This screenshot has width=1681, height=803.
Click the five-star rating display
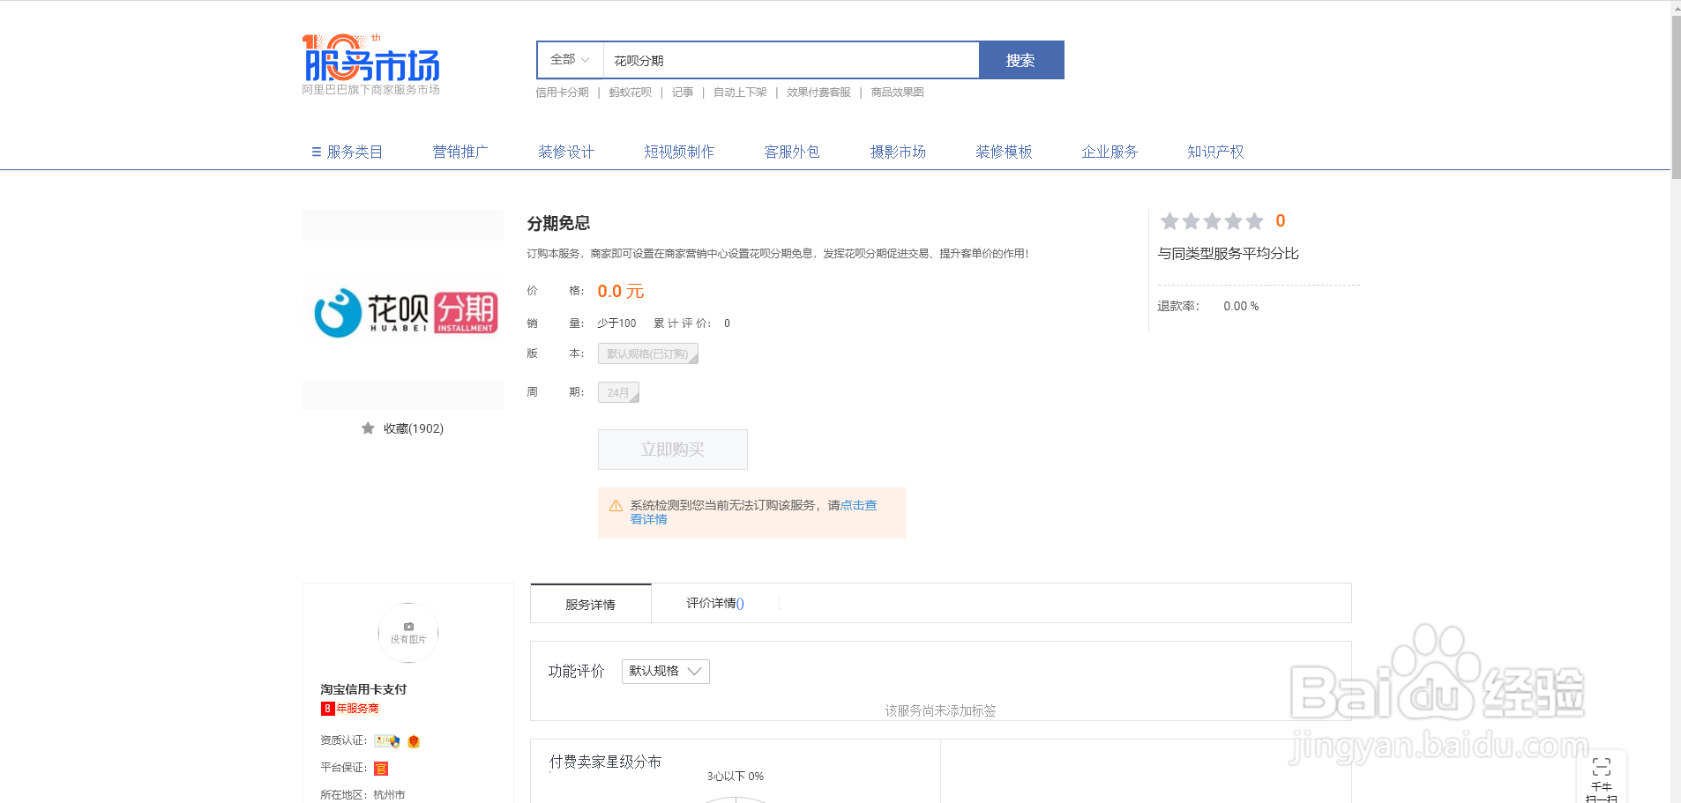pos(1212,221)
